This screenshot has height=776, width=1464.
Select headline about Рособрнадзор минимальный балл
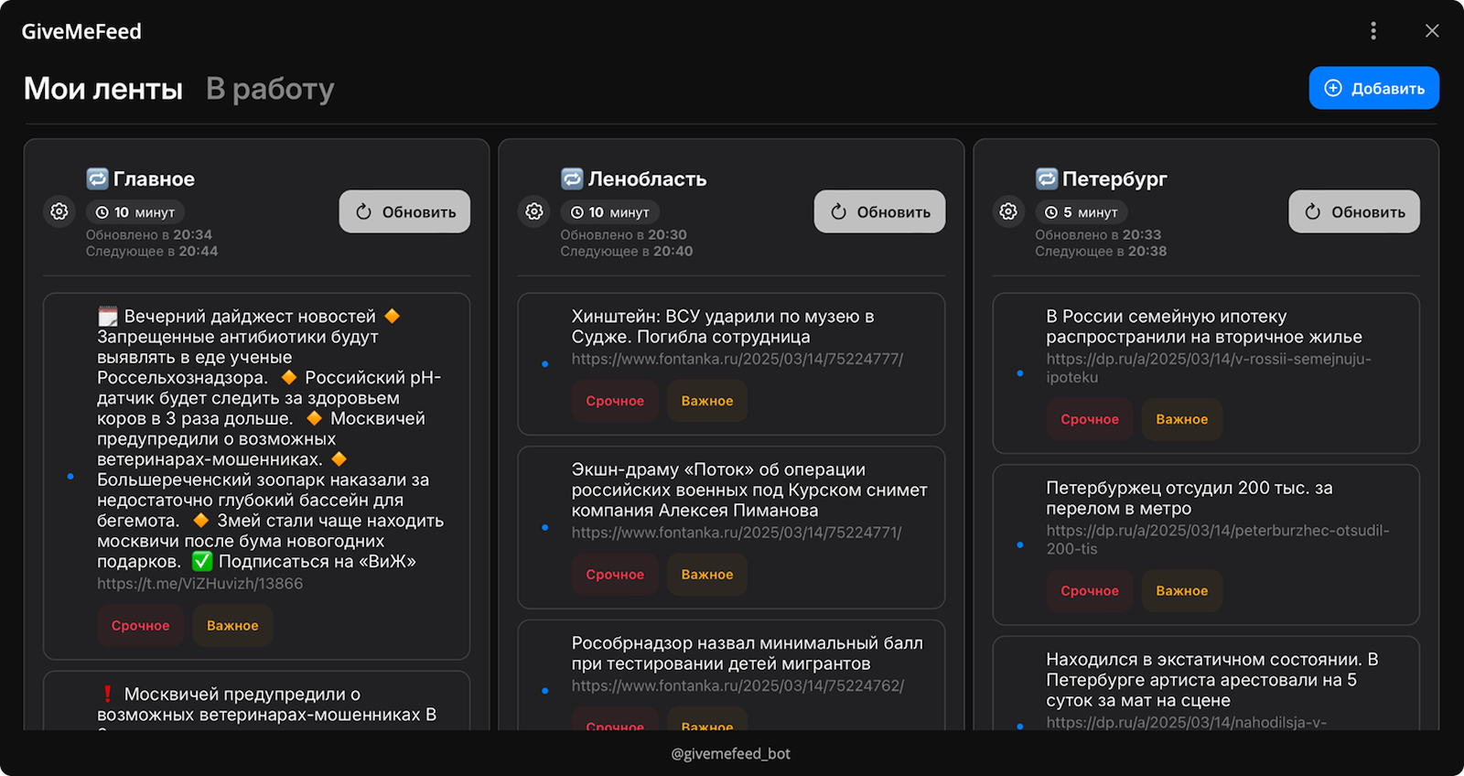pyautogui.click(x=748, y=653)
